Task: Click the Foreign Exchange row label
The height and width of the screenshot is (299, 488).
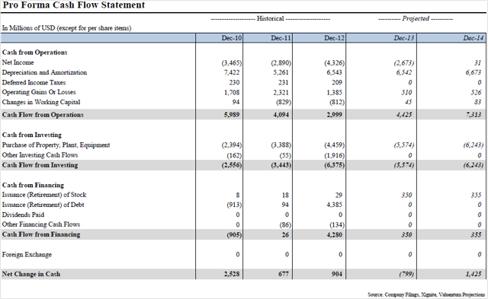Action: click(x=27, y=255)
